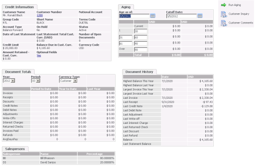Open customer number 1200 link

click(x=40, y=15)
